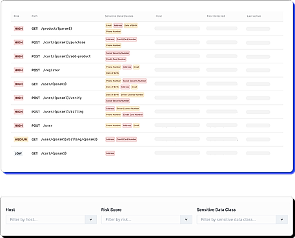
Task: Click the Email tag in the POST /user row
Action: [x=136, y=125]
